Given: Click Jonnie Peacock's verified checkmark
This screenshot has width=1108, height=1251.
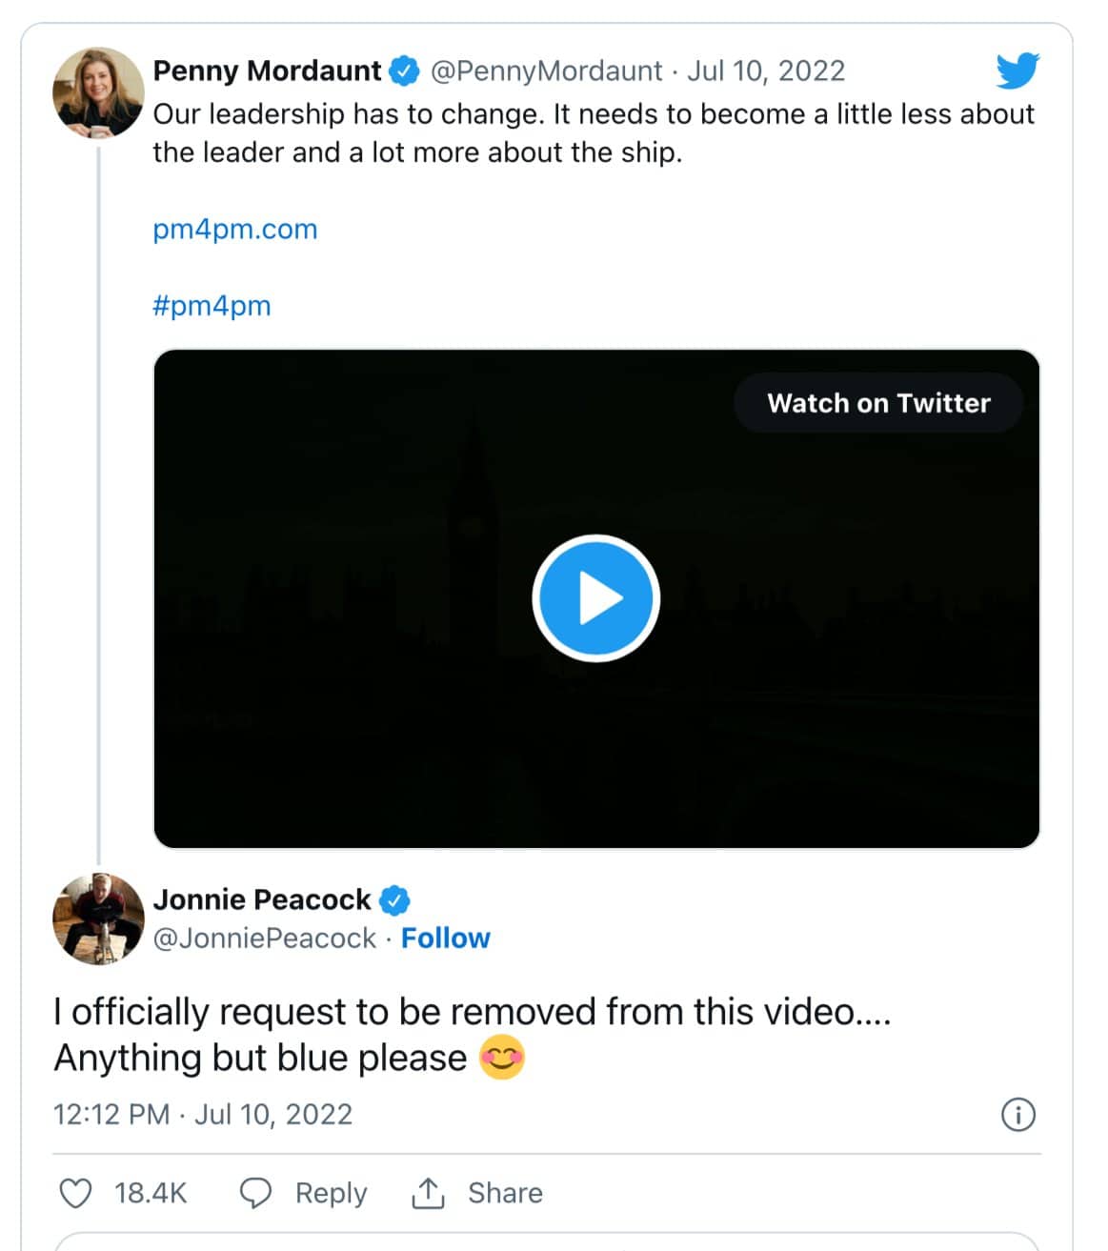Looking at the screenshot, I should (395, 898).
